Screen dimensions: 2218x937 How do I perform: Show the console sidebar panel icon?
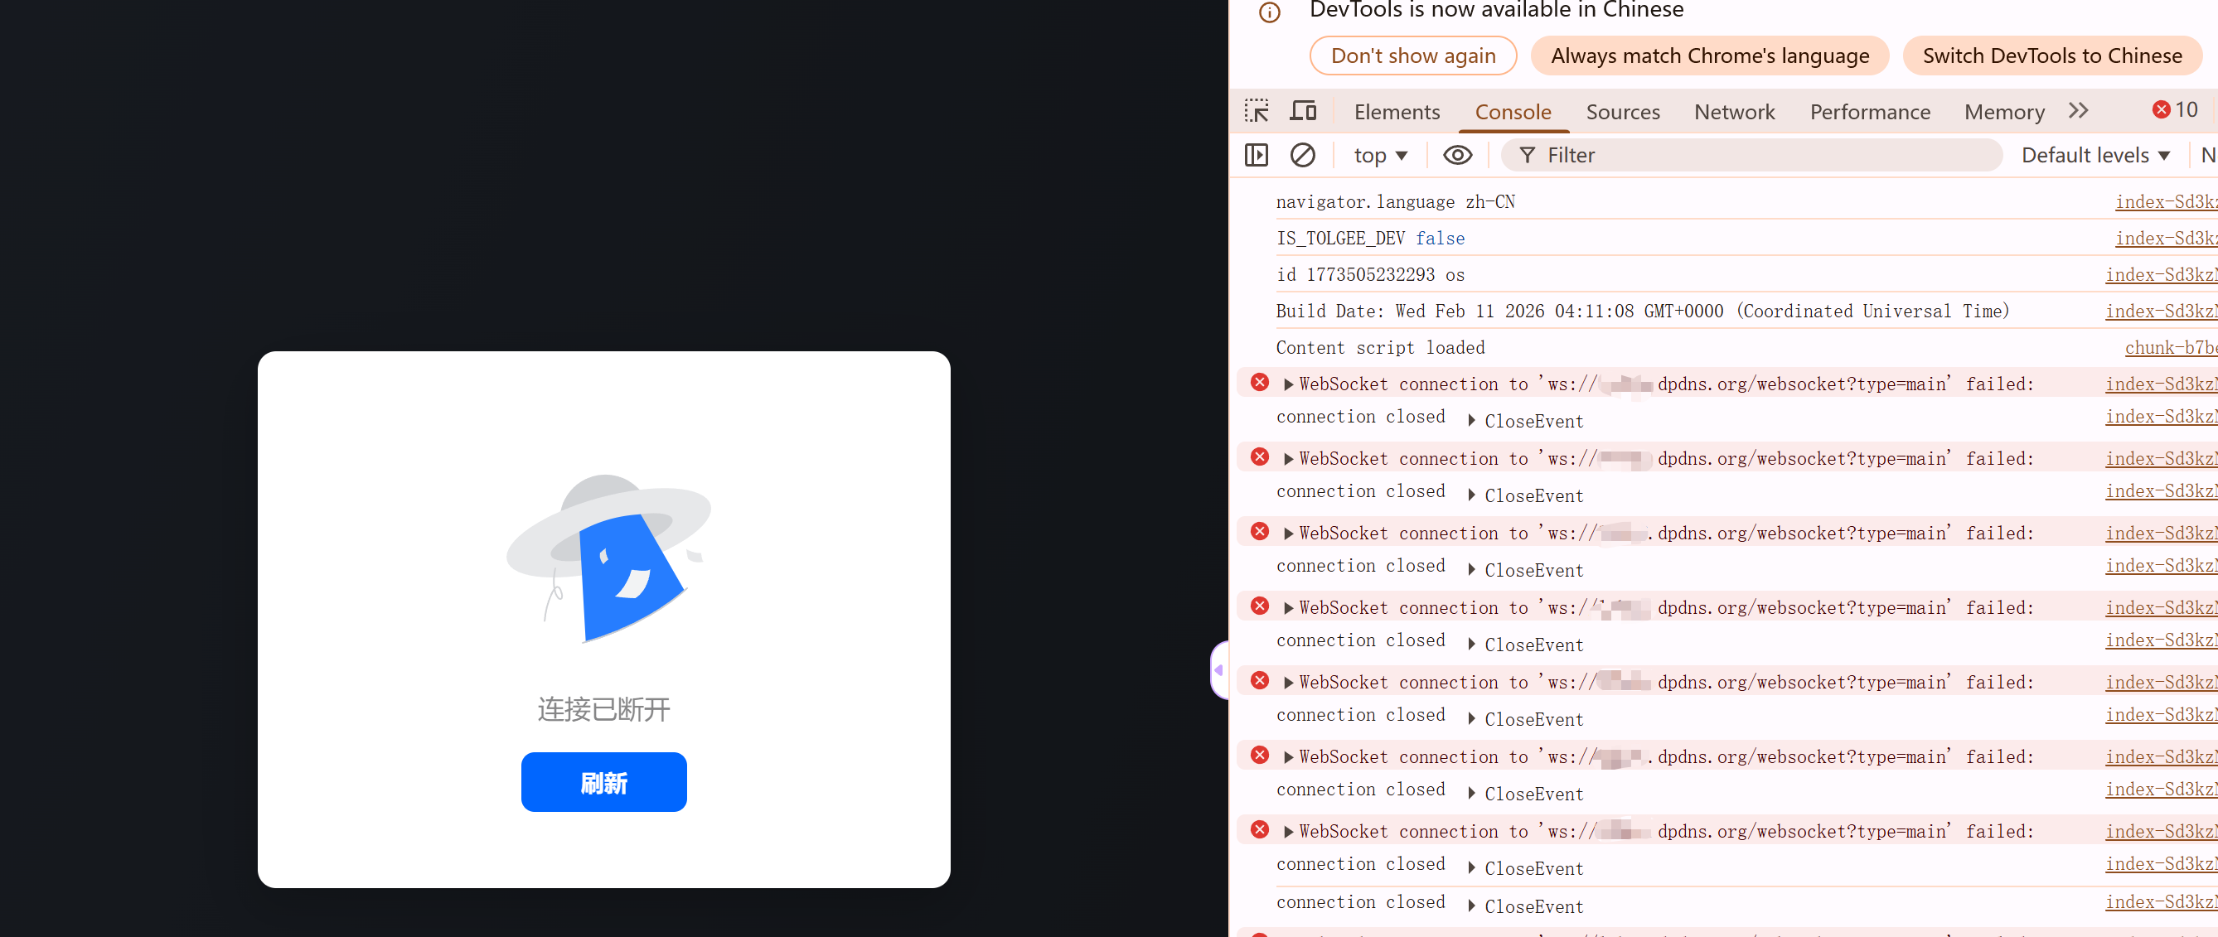point(1257,155)
